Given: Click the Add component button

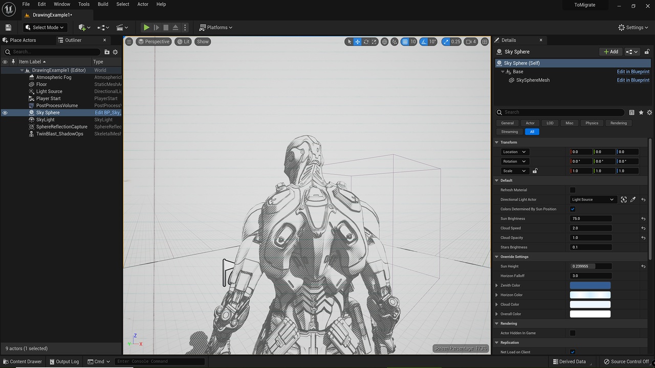Looking at the screenshot, I should pos(611,52).
